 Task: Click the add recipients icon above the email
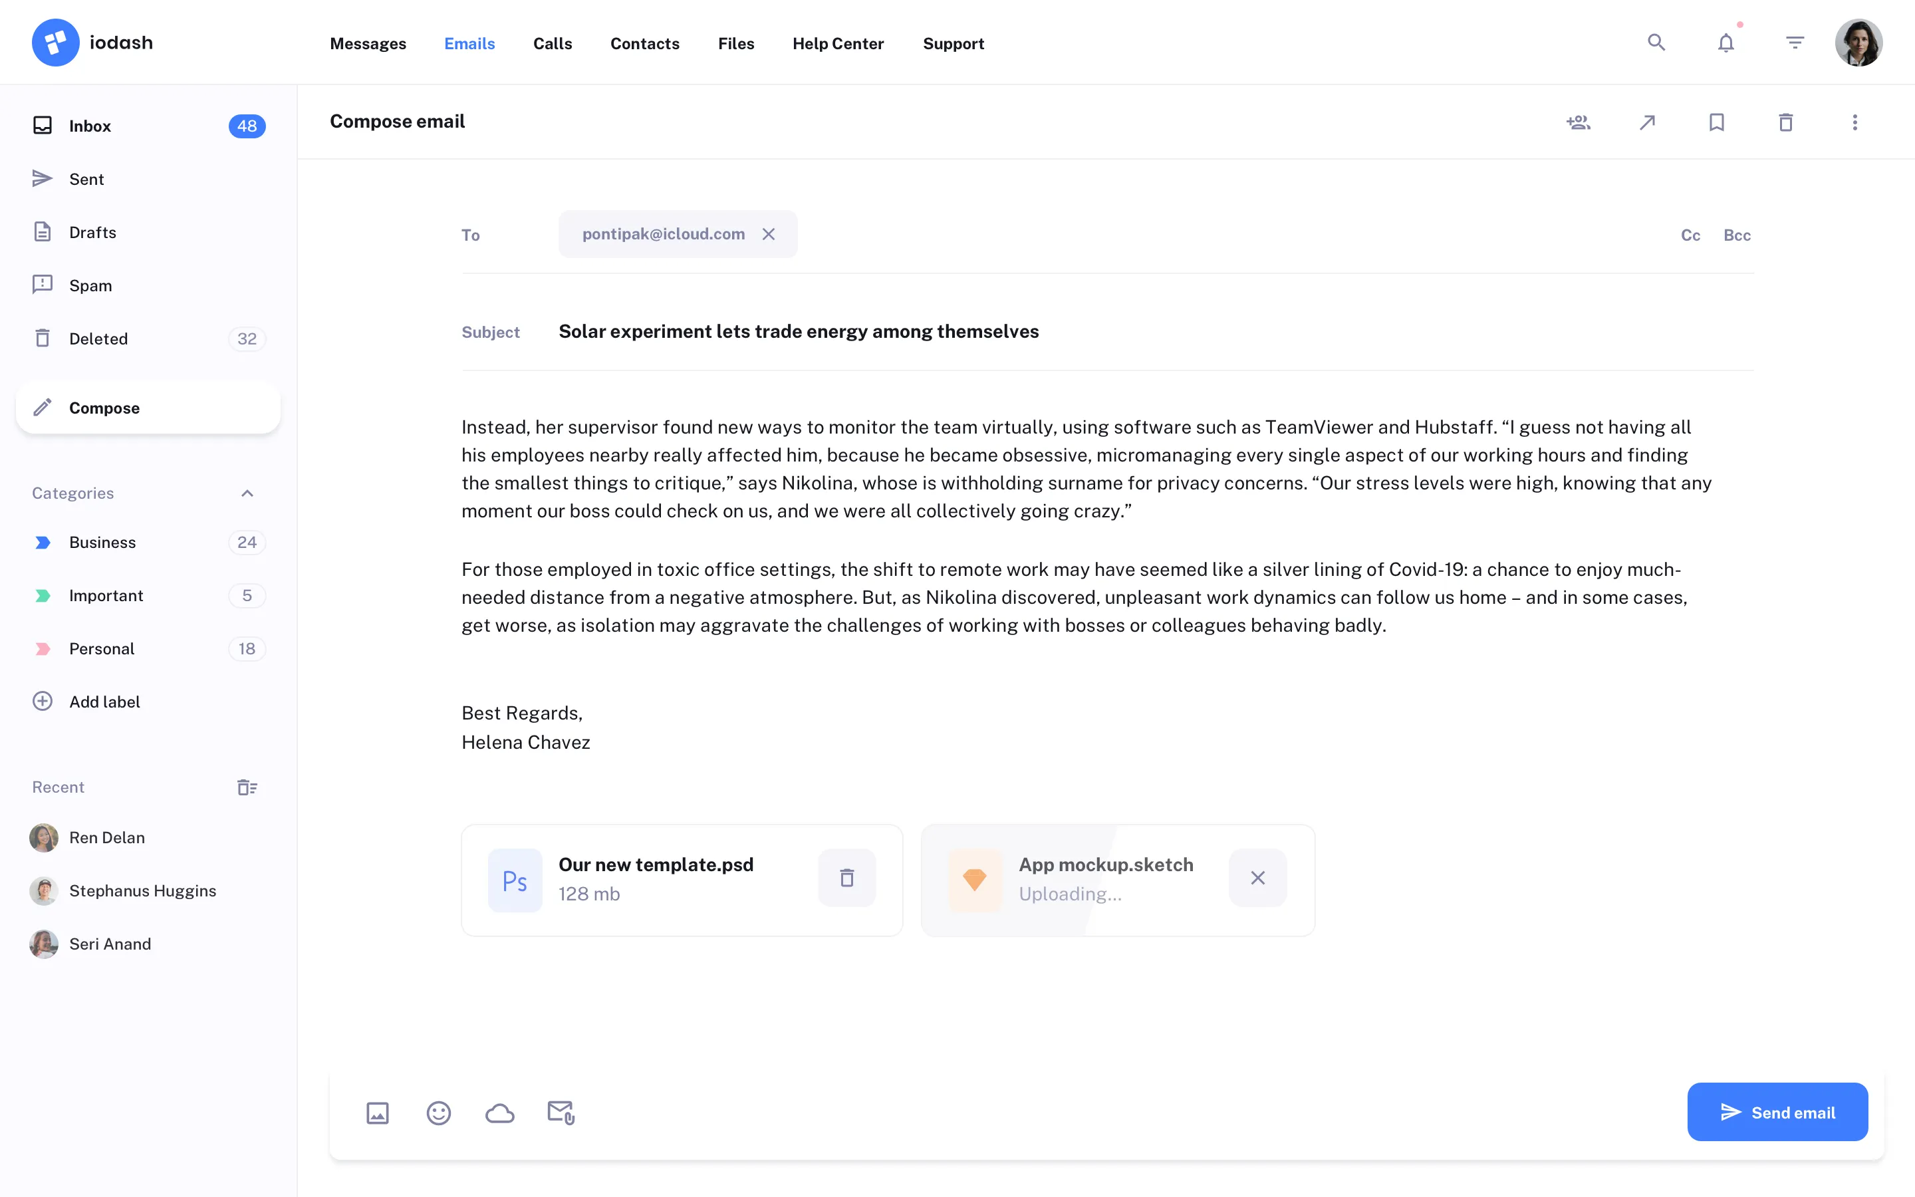[x=1577, y=122]
